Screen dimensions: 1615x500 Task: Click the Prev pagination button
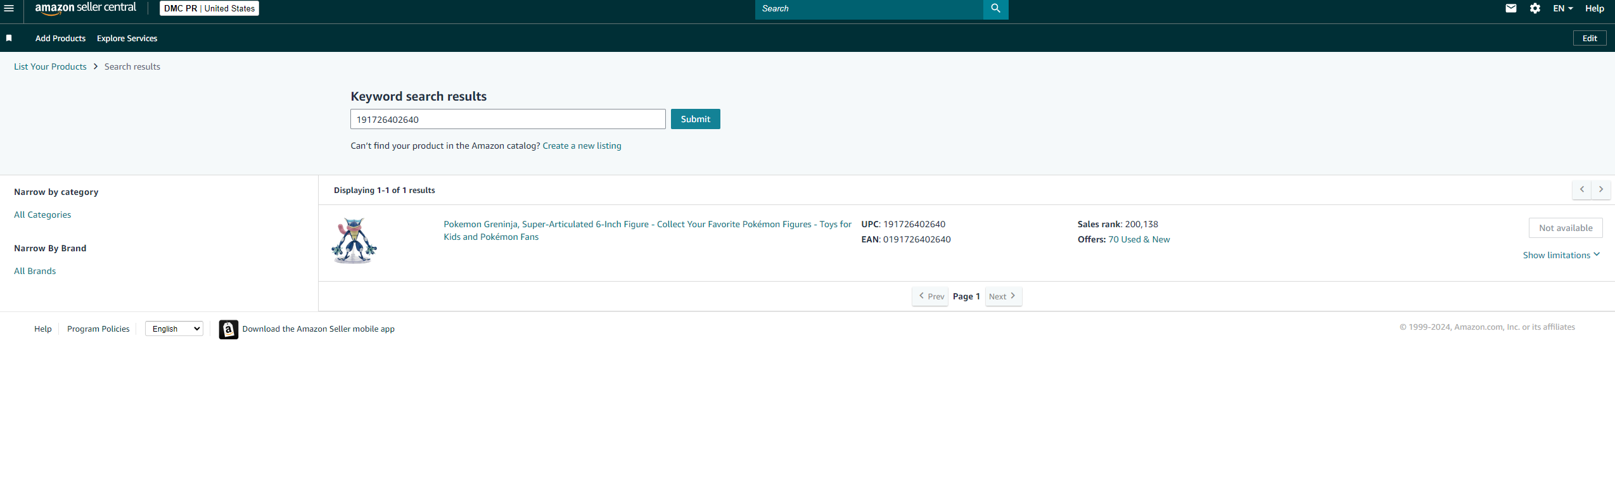click(x=930, y=296)
